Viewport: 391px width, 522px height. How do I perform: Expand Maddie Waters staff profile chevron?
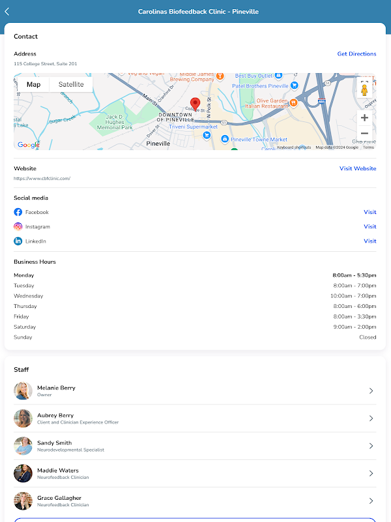[371, 474]
